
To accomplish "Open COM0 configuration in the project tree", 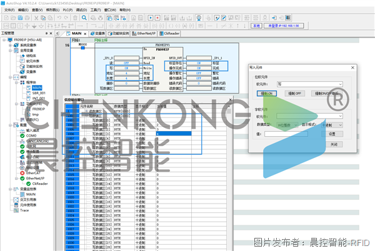I will coord(31,135).
